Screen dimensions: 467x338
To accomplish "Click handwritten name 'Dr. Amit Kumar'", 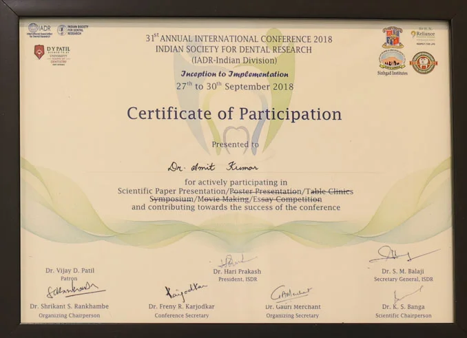I will coord(213,167).
